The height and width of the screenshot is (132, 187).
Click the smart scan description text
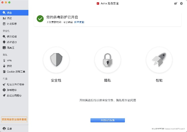108,100
